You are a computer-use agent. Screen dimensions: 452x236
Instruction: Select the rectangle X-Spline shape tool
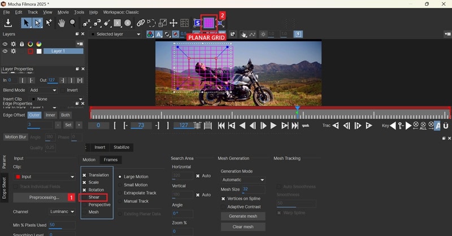[118, 23]
